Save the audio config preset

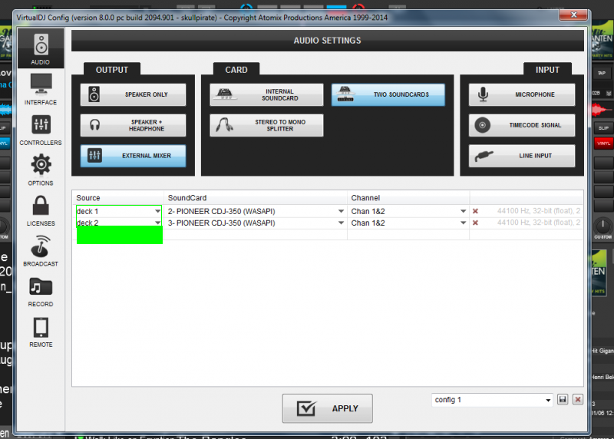[x=563, y=399]
